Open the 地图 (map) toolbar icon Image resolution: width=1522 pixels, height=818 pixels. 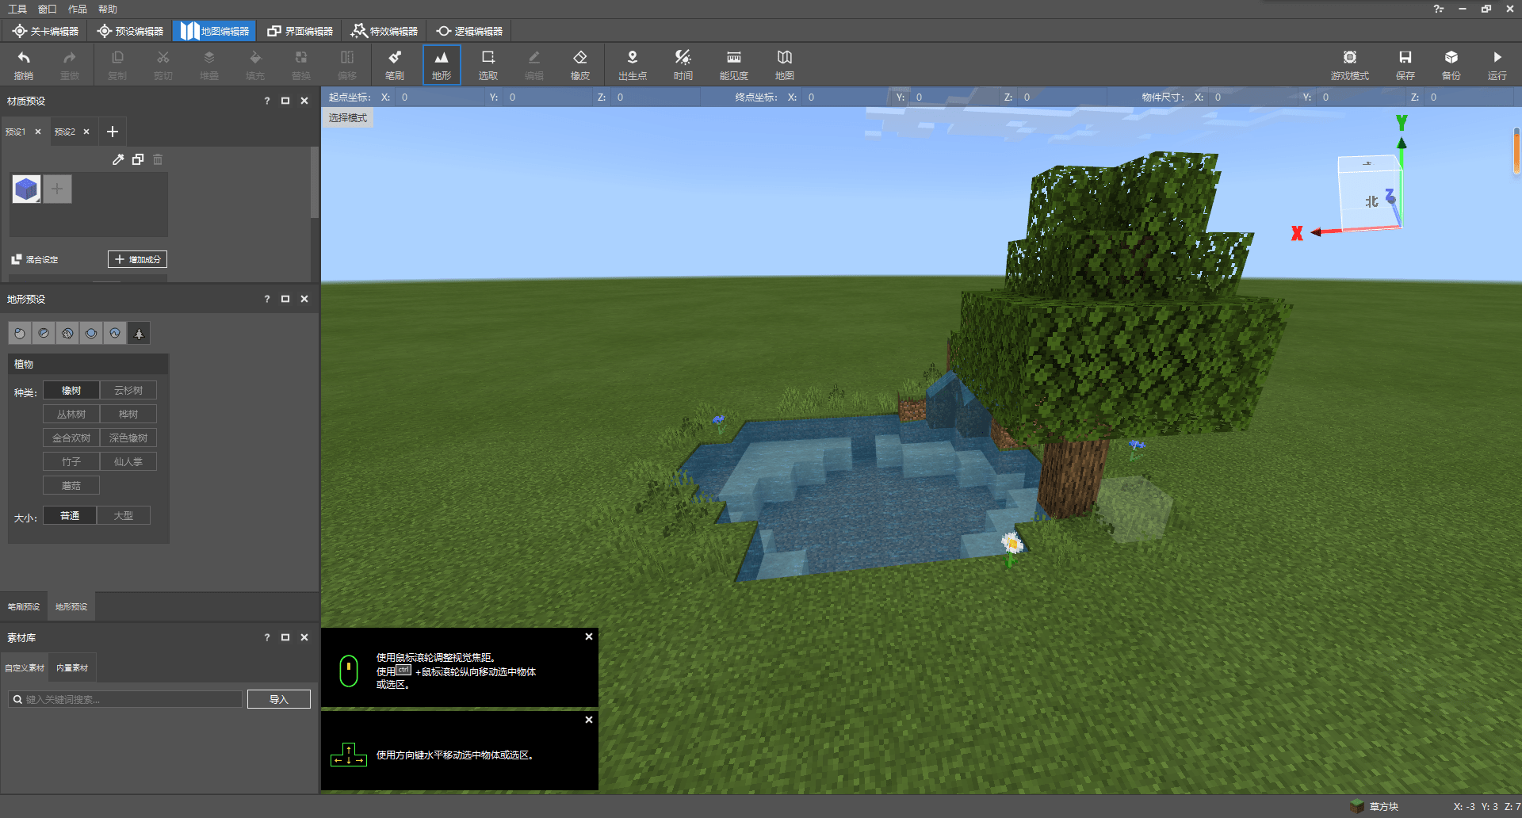coord(785,64)
